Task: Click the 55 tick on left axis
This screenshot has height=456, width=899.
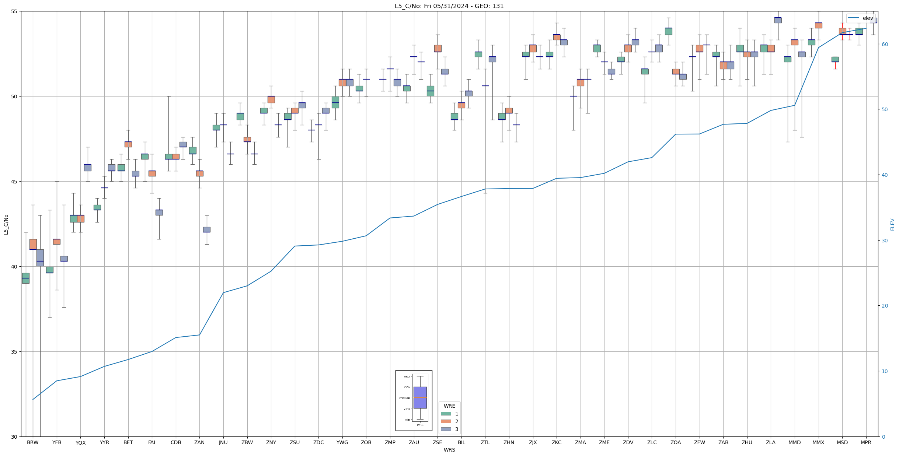Action: pyautogui.click(x=14, y=11)
